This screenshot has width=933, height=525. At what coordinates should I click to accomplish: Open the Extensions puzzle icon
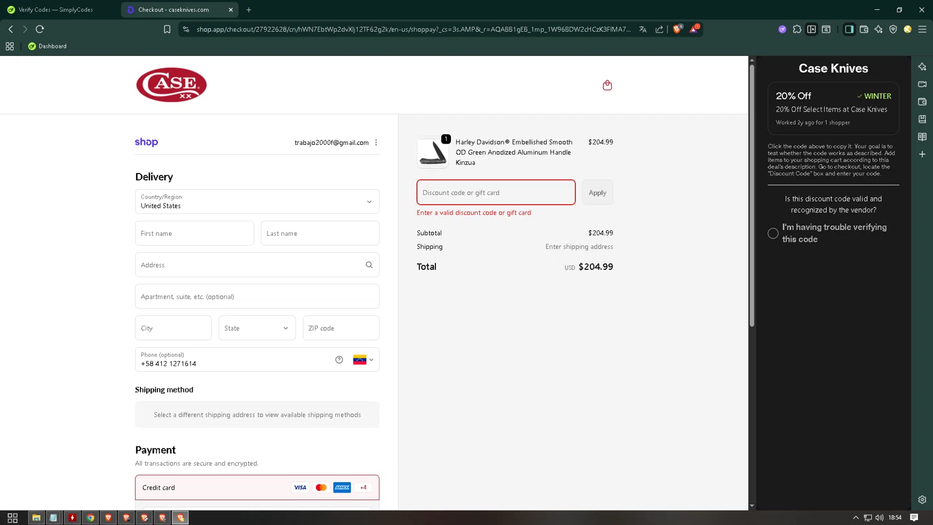(x=797, y=29)
